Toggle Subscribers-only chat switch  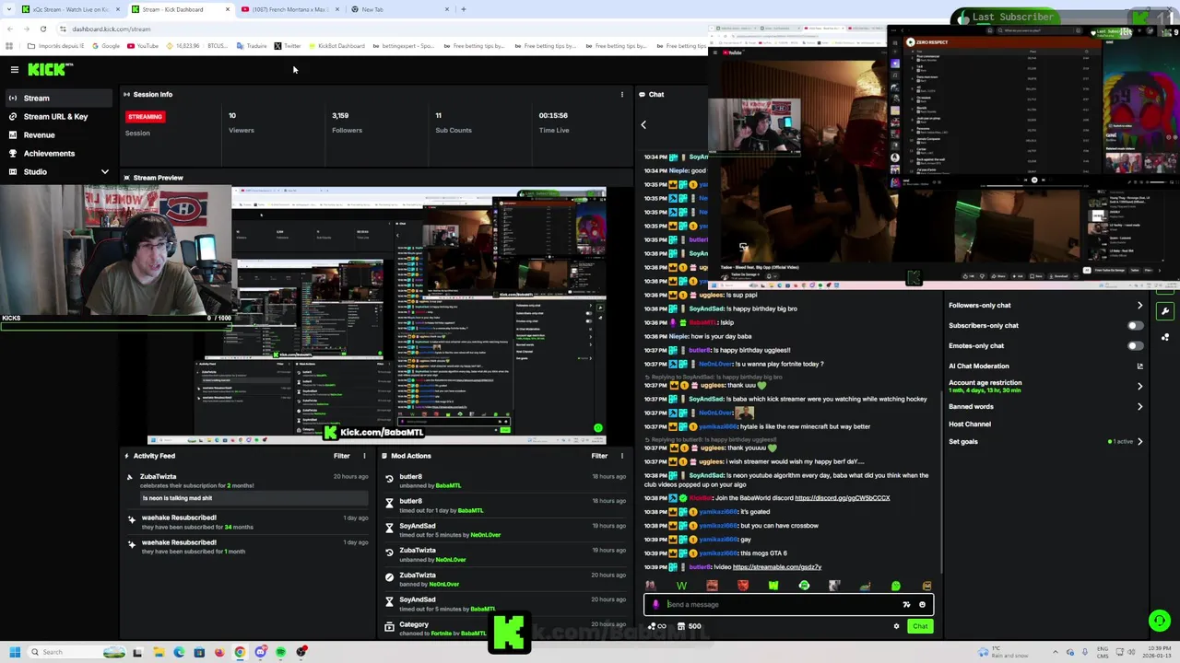point(1135,325)
